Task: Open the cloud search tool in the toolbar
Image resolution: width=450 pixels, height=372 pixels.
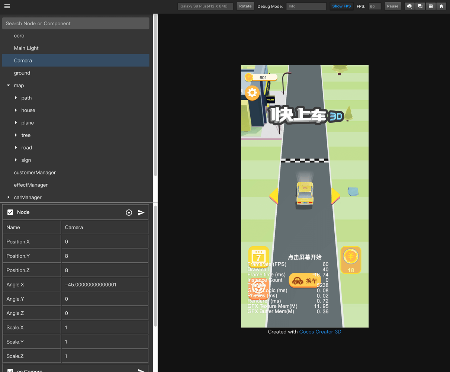Action: 409,6
